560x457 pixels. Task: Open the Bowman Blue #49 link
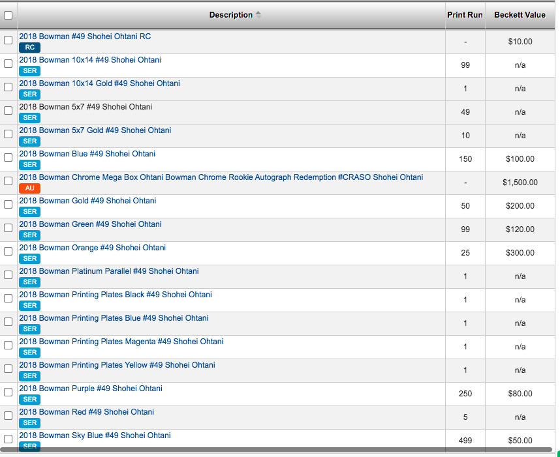coord(87,154)
